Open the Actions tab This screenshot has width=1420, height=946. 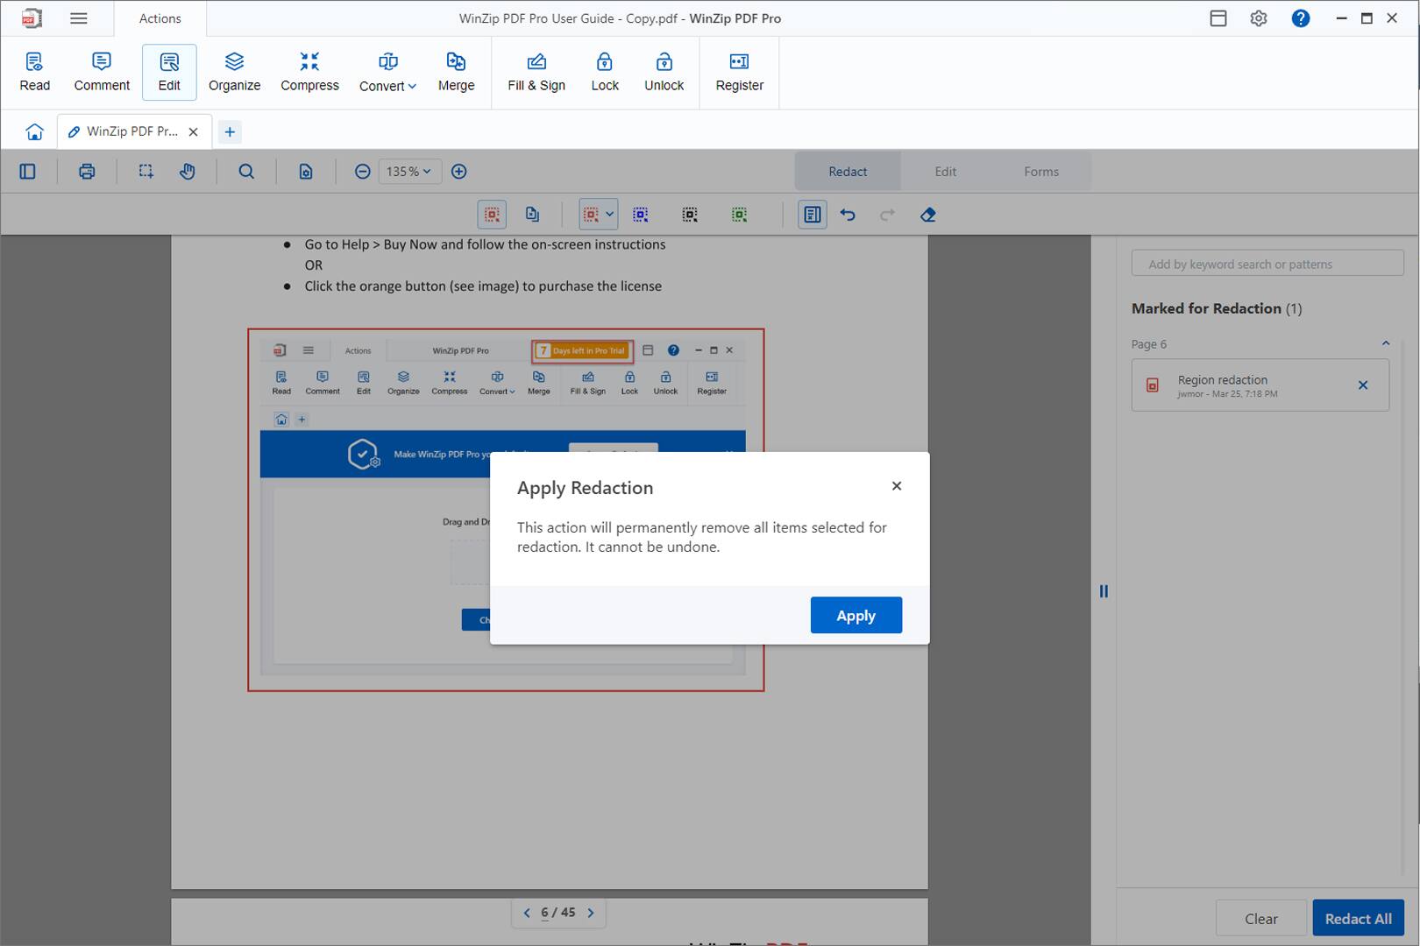(160, 18)
